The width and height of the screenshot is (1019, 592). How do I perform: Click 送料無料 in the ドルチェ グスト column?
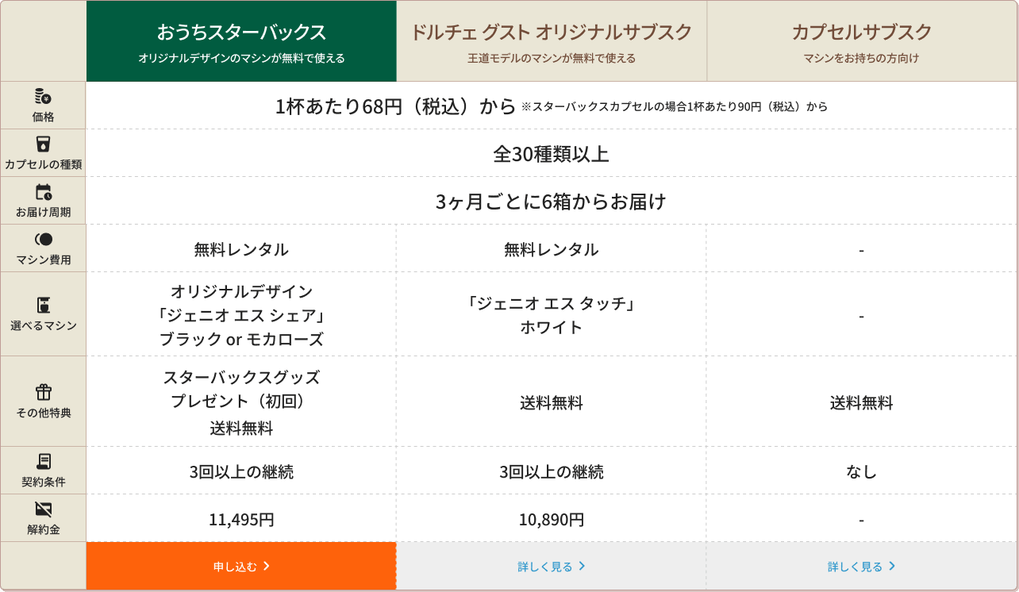coord(552,403)
